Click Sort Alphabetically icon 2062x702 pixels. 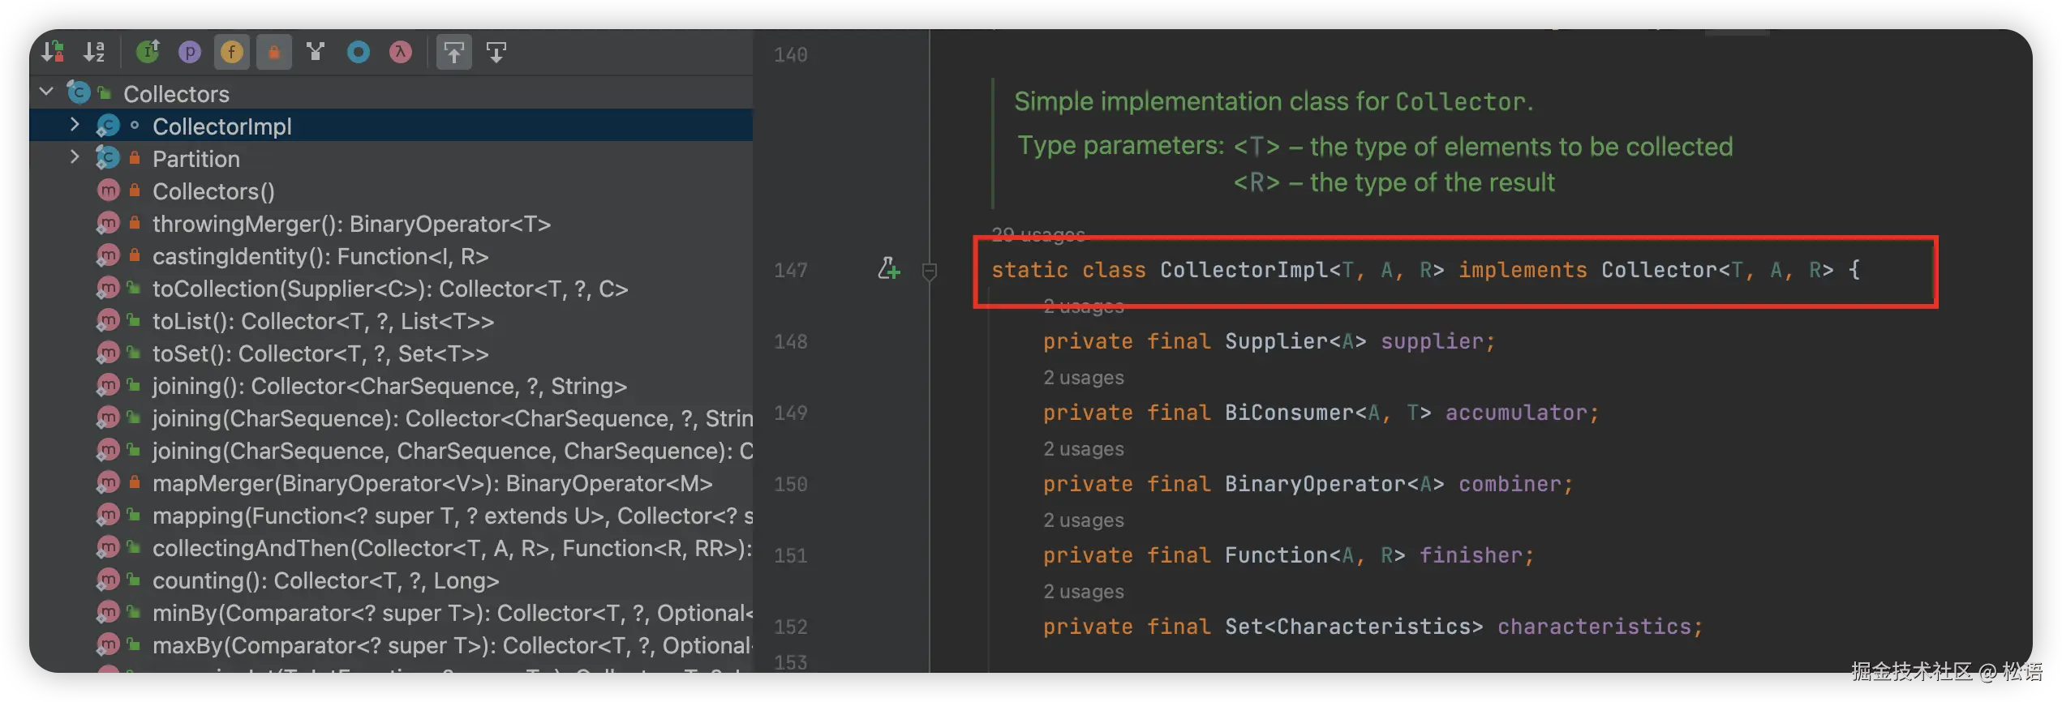coord(95,53)
